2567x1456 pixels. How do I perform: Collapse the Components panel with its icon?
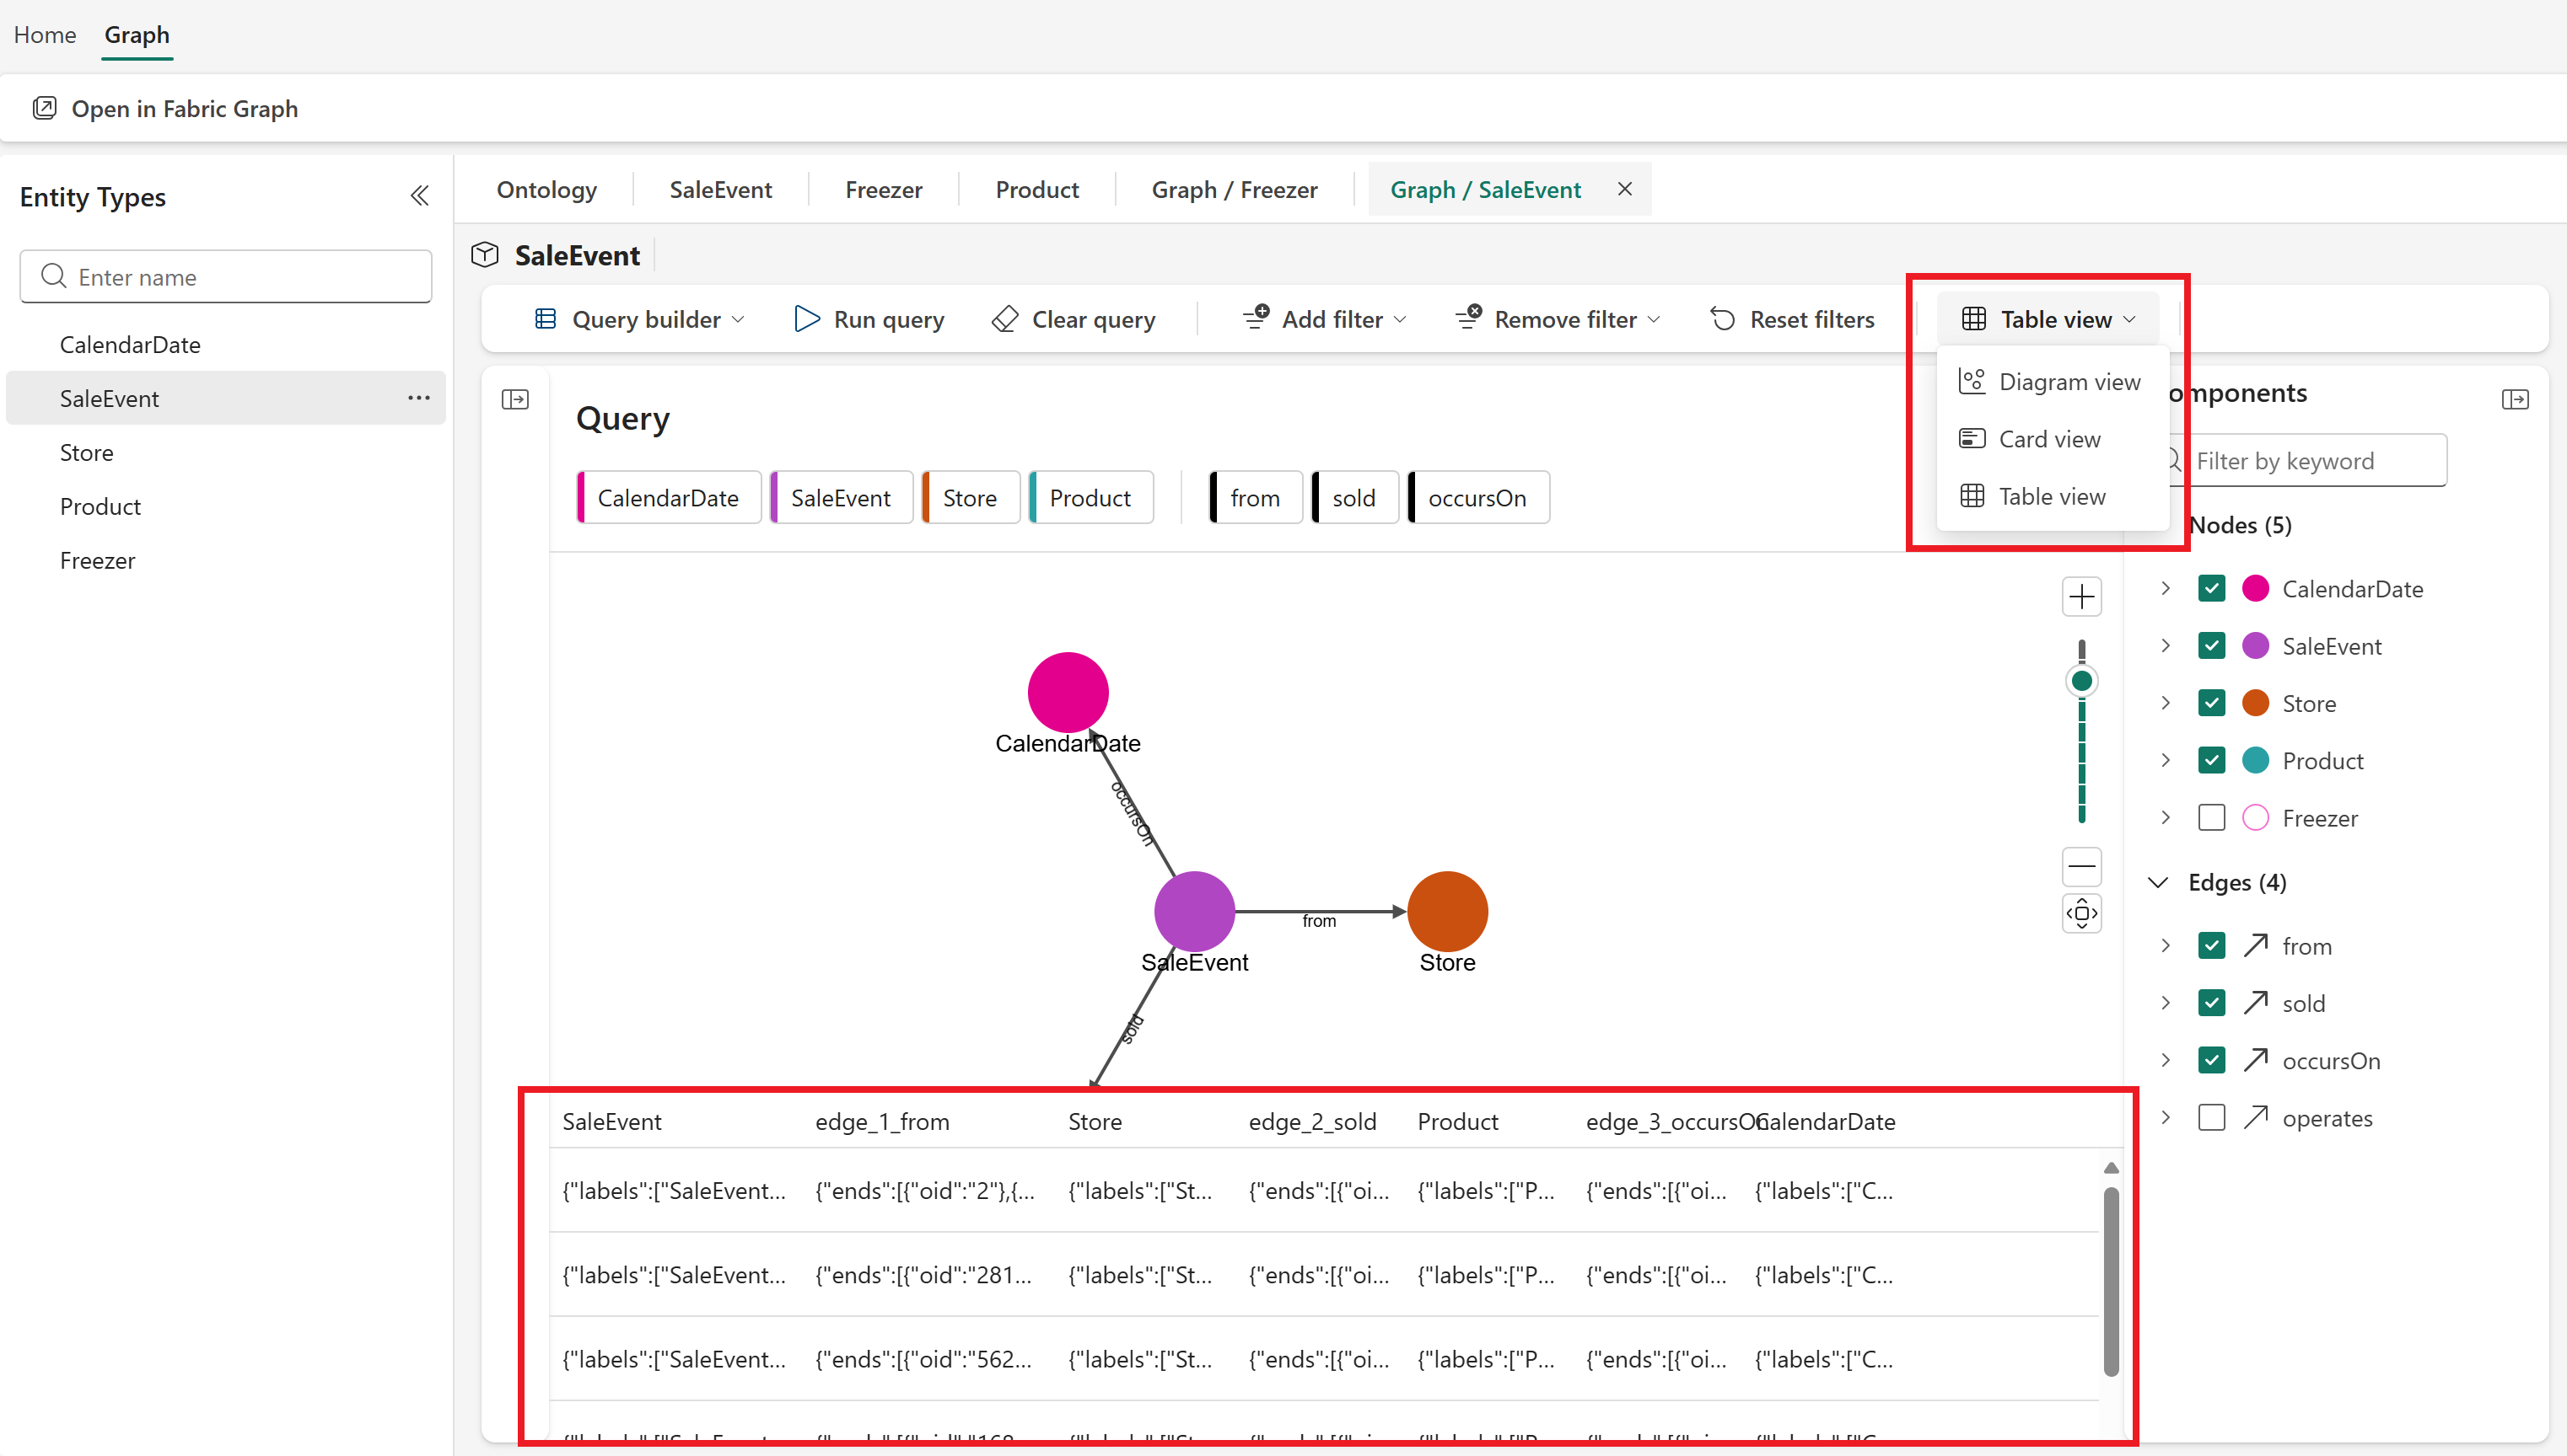[2515, 399]
